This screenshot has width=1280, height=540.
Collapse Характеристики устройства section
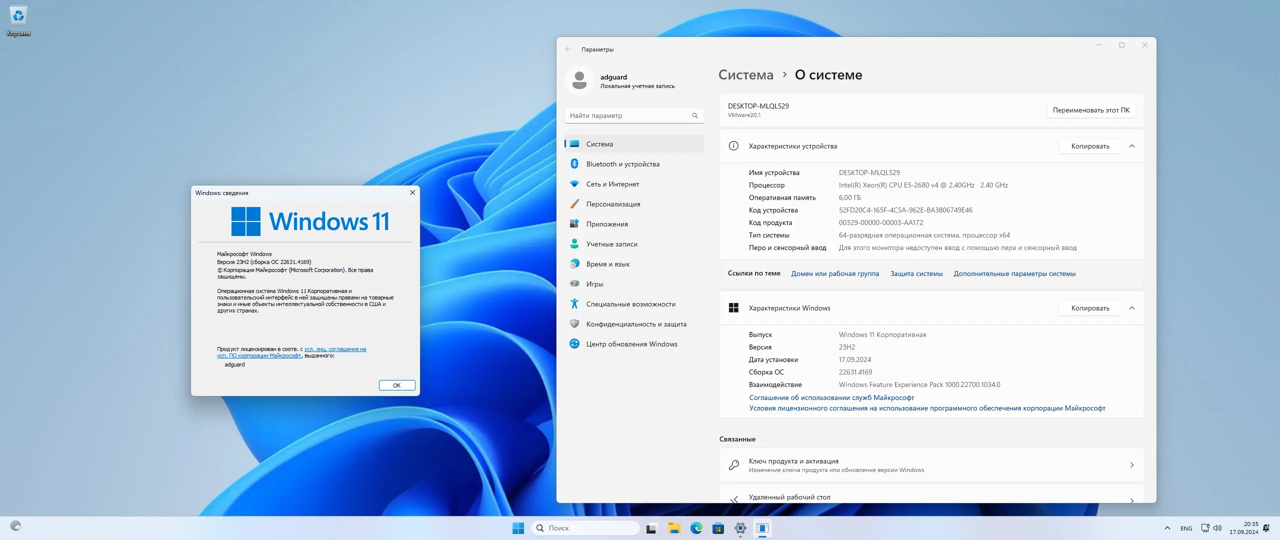[x=1132, y=146]
